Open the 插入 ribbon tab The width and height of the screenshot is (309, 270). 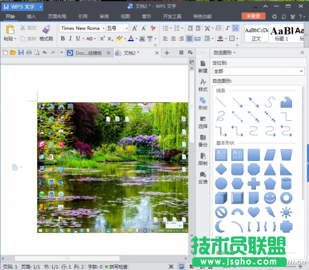coord(31,16)
